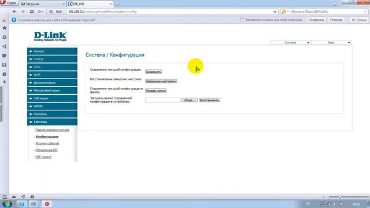Viewport: 370px width, 208px height.
Task: Click the Заводские настройки button
Action: click(161, 81)
